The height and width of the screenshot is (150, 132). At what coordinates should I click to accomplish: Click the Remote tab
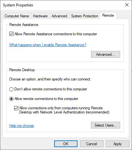[x=108, y=15]
